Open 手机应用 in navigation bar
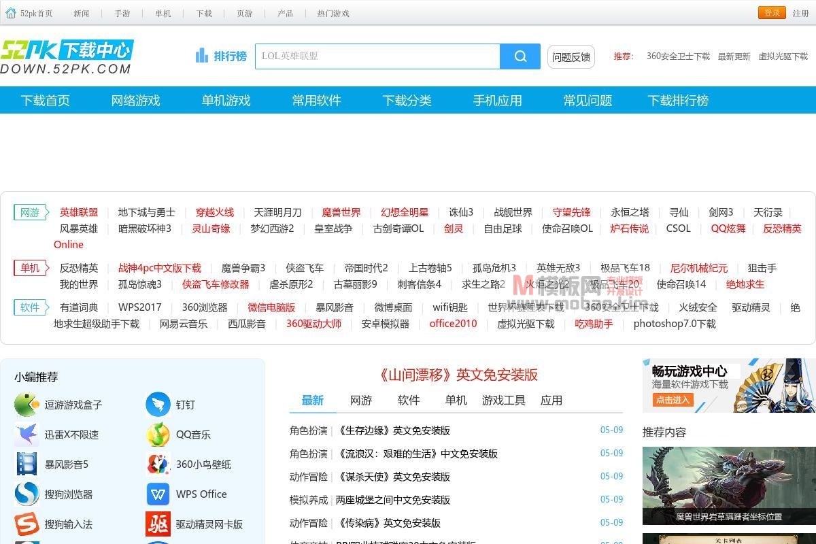 [x=497, y=101]
